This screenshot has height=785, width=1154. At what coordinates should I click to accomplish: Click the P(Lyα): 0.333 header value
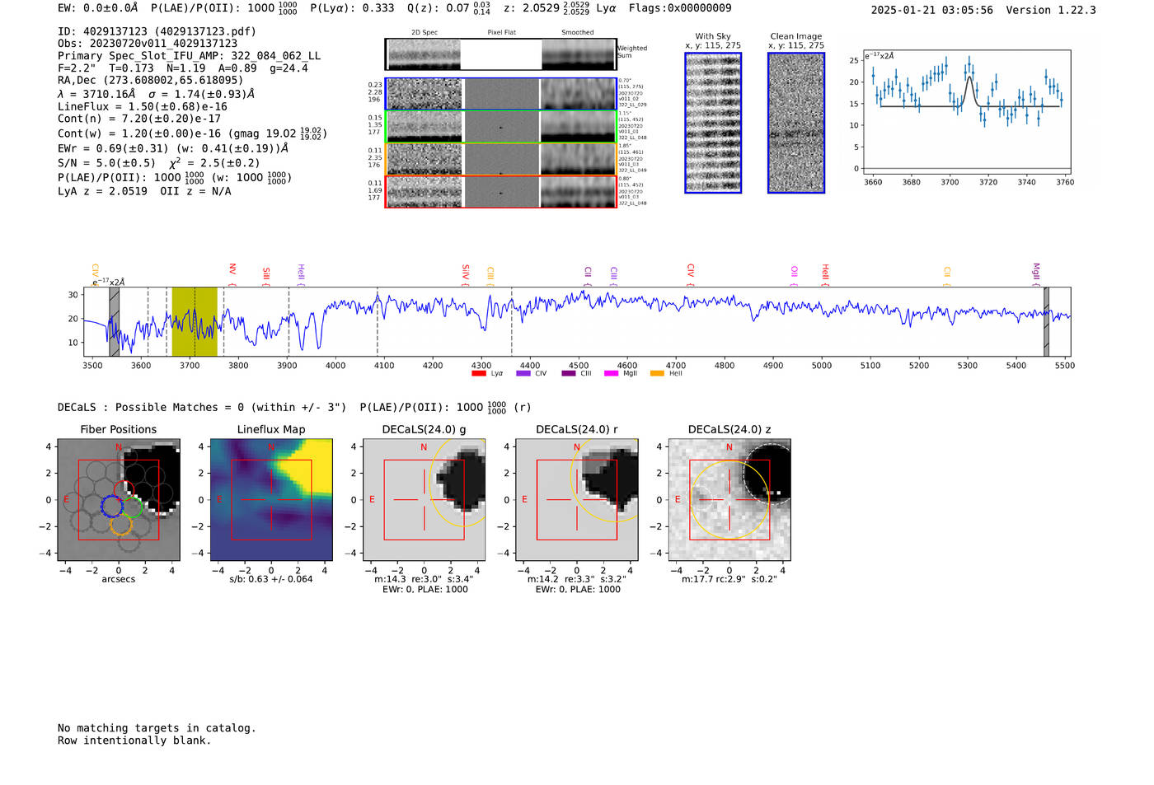[x=352, y=8]
